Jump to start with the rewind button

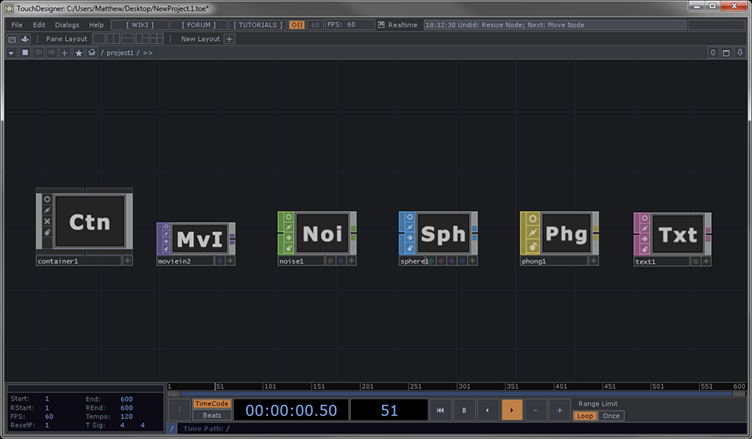tap(440, 410)
